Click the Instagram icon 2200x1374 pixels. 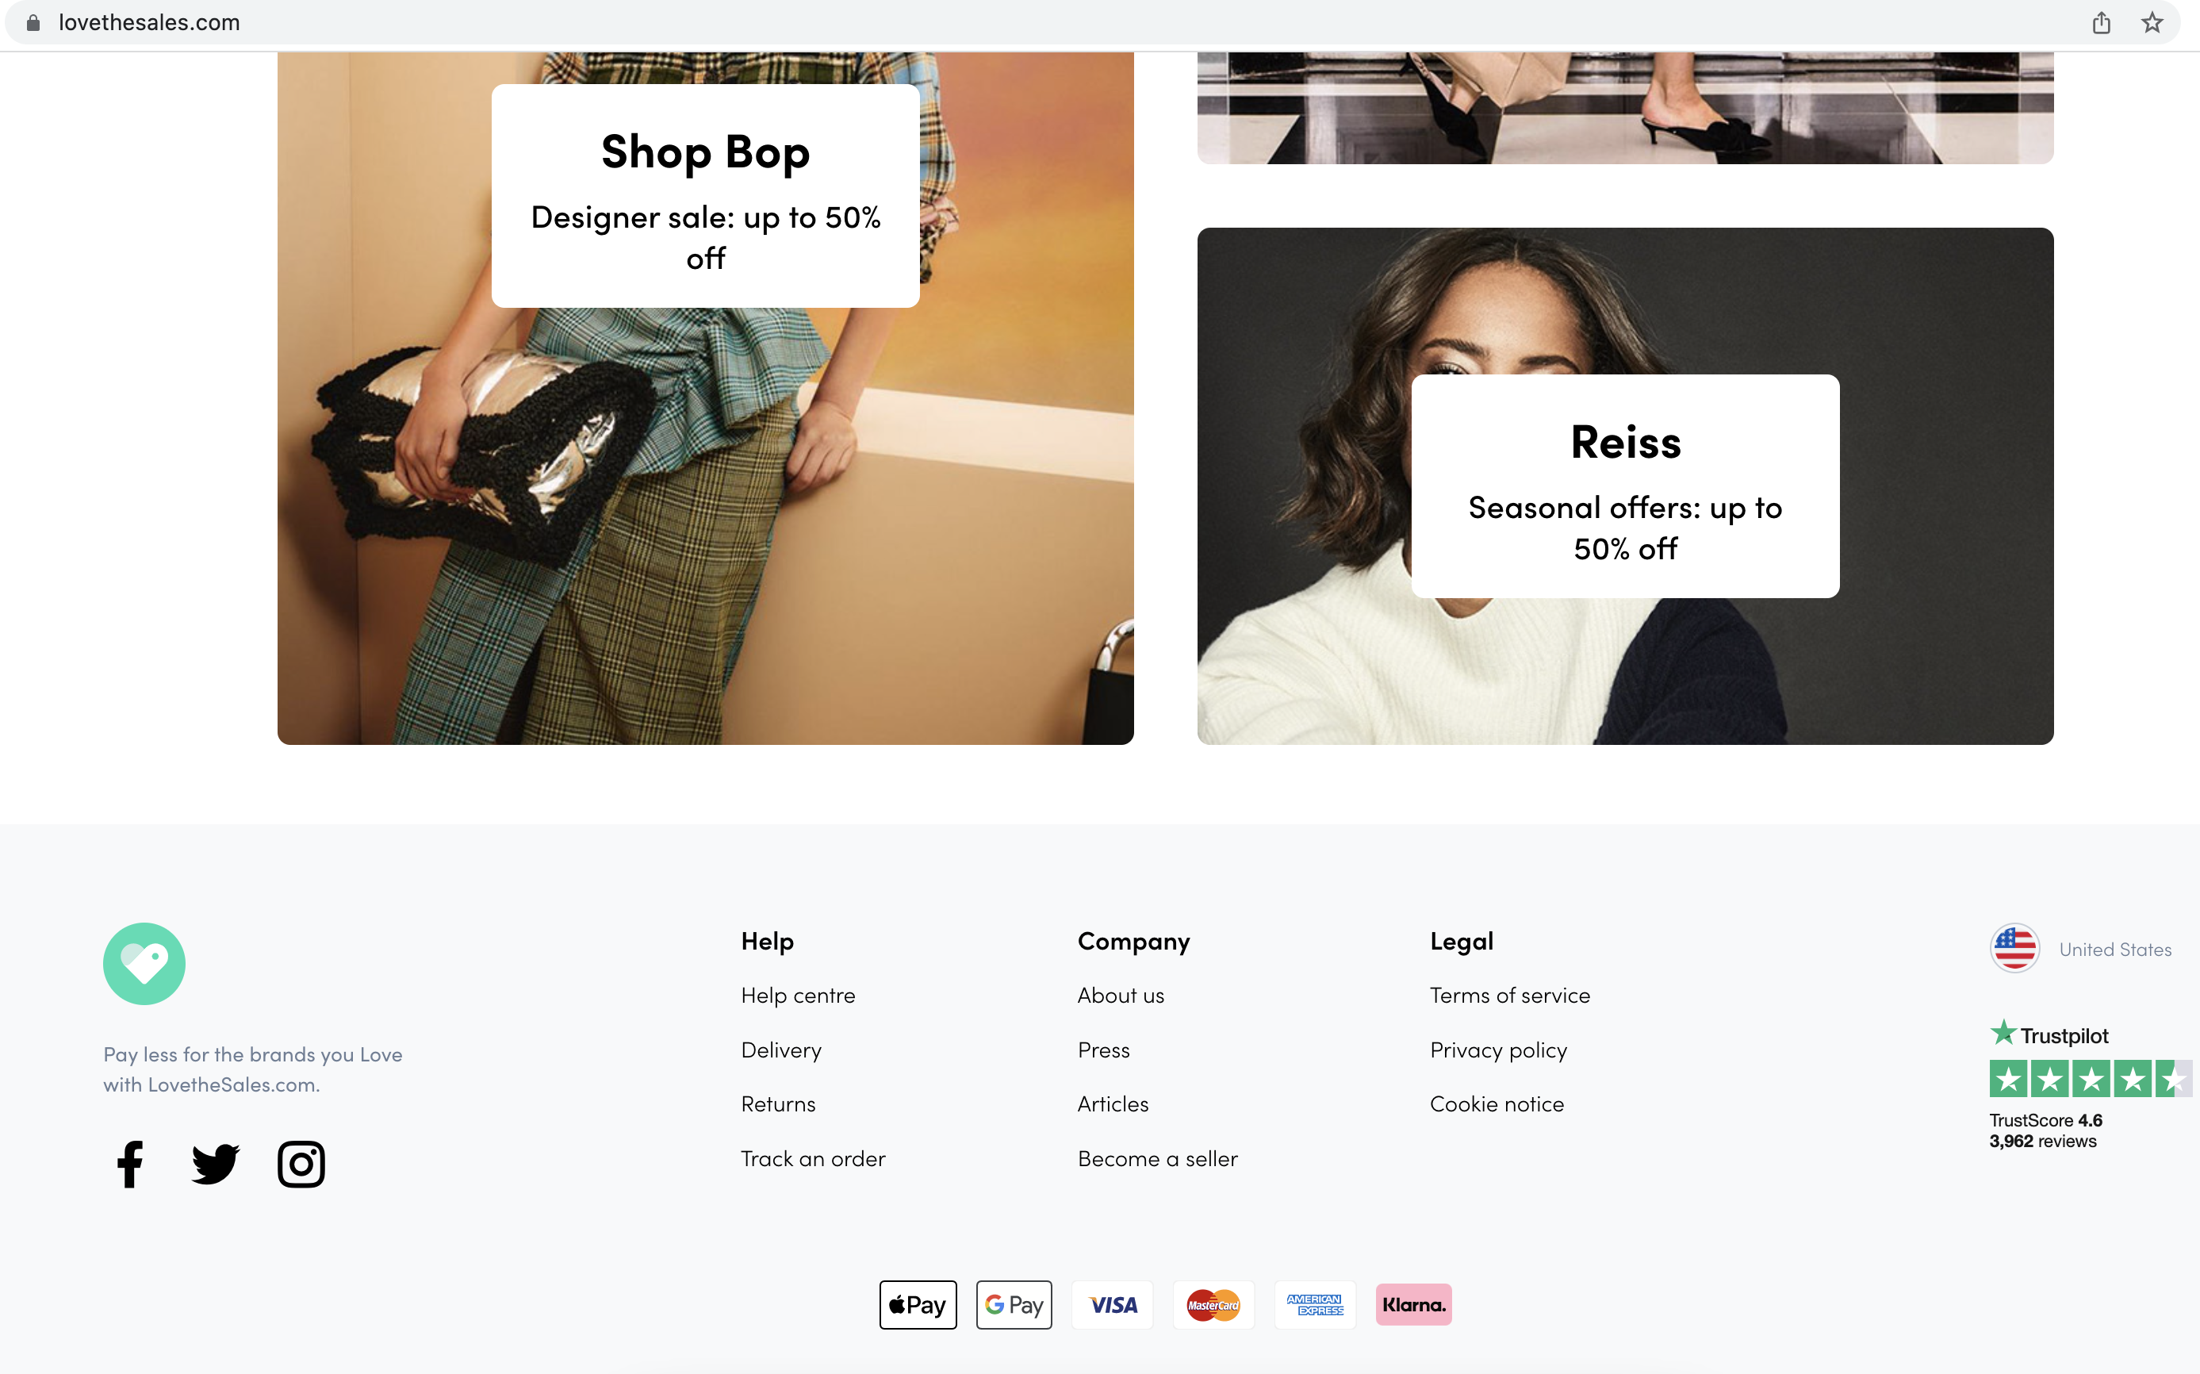coord(301,1164)
